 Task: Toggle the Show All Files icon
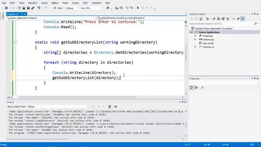[x=228, y=19]
